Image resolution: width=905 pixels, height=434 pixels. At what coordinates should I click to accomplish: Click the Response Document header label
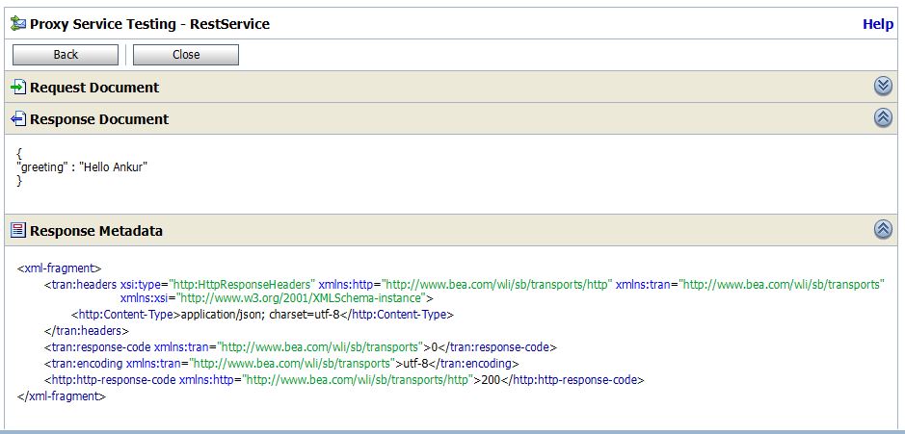99,119
